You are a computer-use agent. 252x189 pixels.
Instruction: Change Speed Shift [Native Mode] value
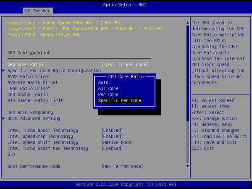(117, 142)
